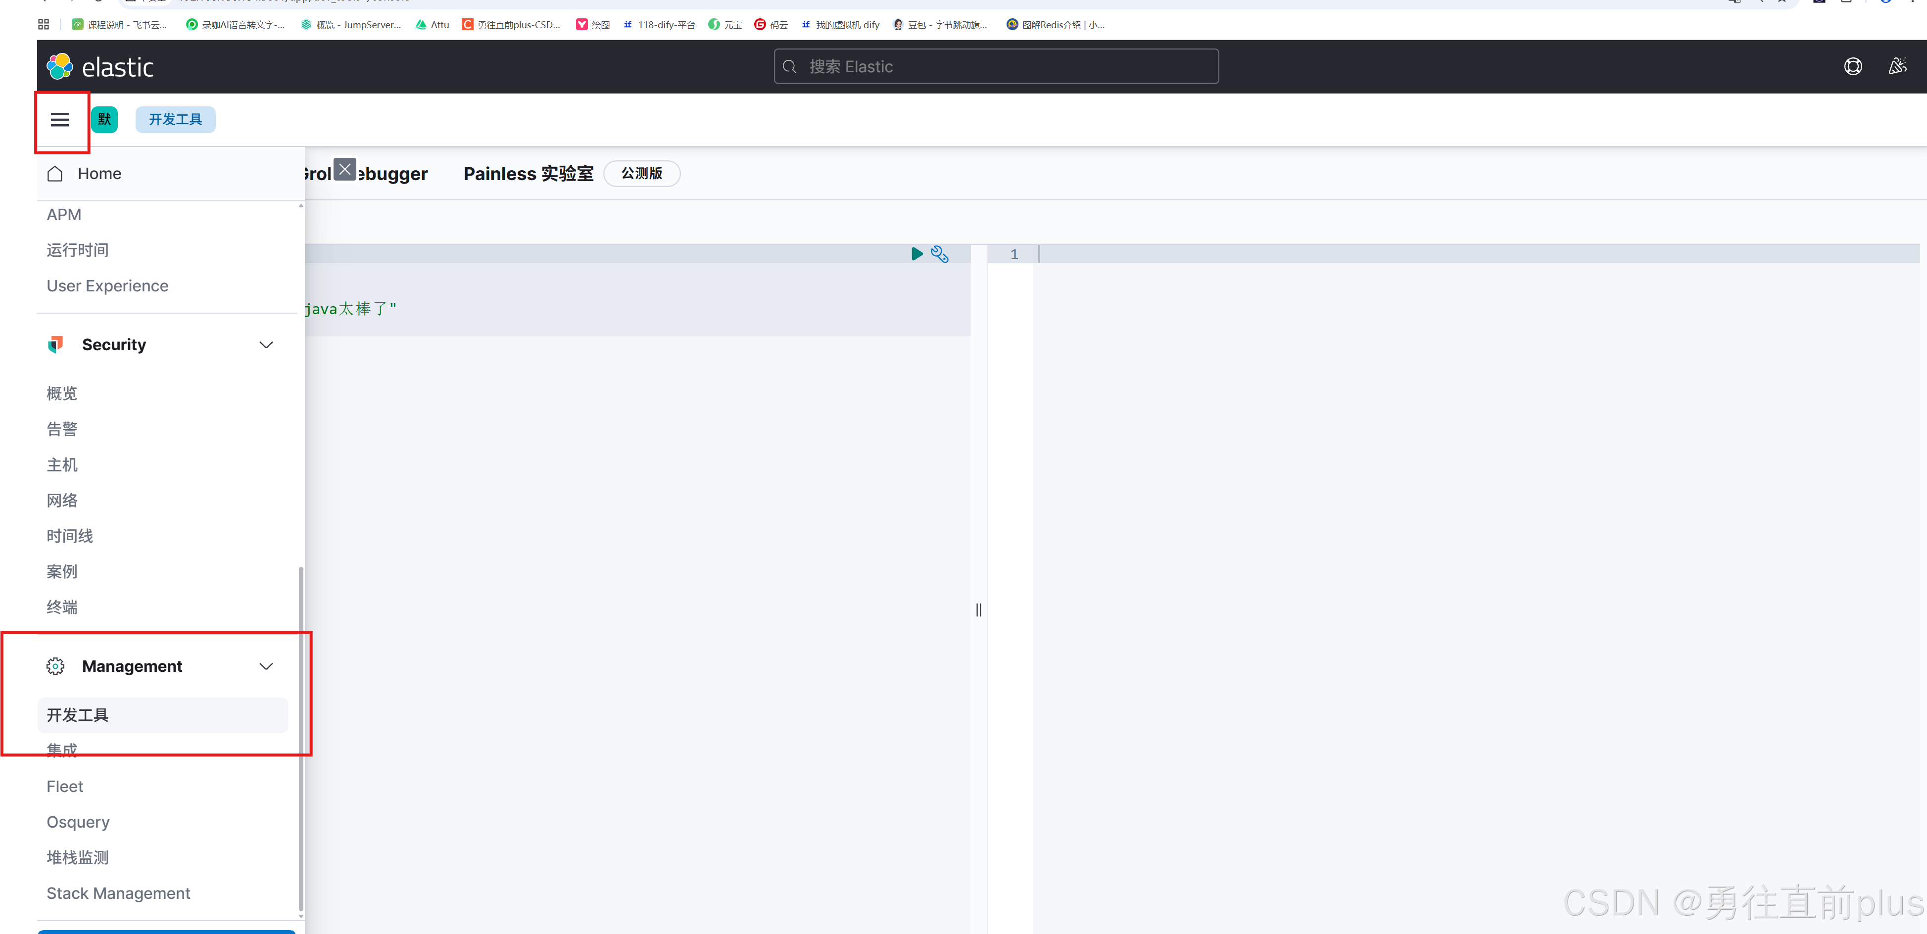This screenshot has width=1927, height=934.
Task: Open the newsfeed celebration icon
Action: point(1897,67)
